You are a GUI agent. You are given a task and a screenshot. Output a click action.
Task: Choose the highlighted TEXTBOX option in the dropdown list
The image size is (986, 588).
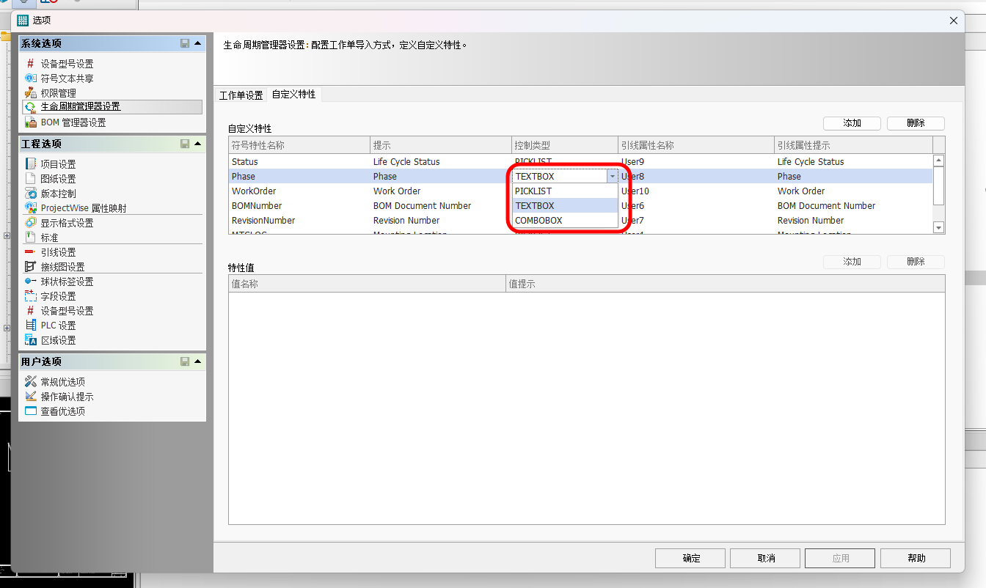tap(565, 206)
